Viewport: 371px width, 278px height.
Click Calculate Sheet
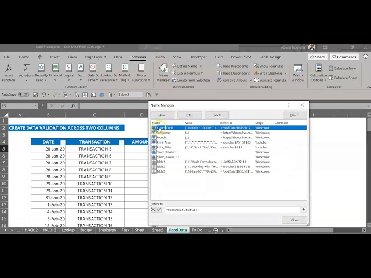(343, 78)
